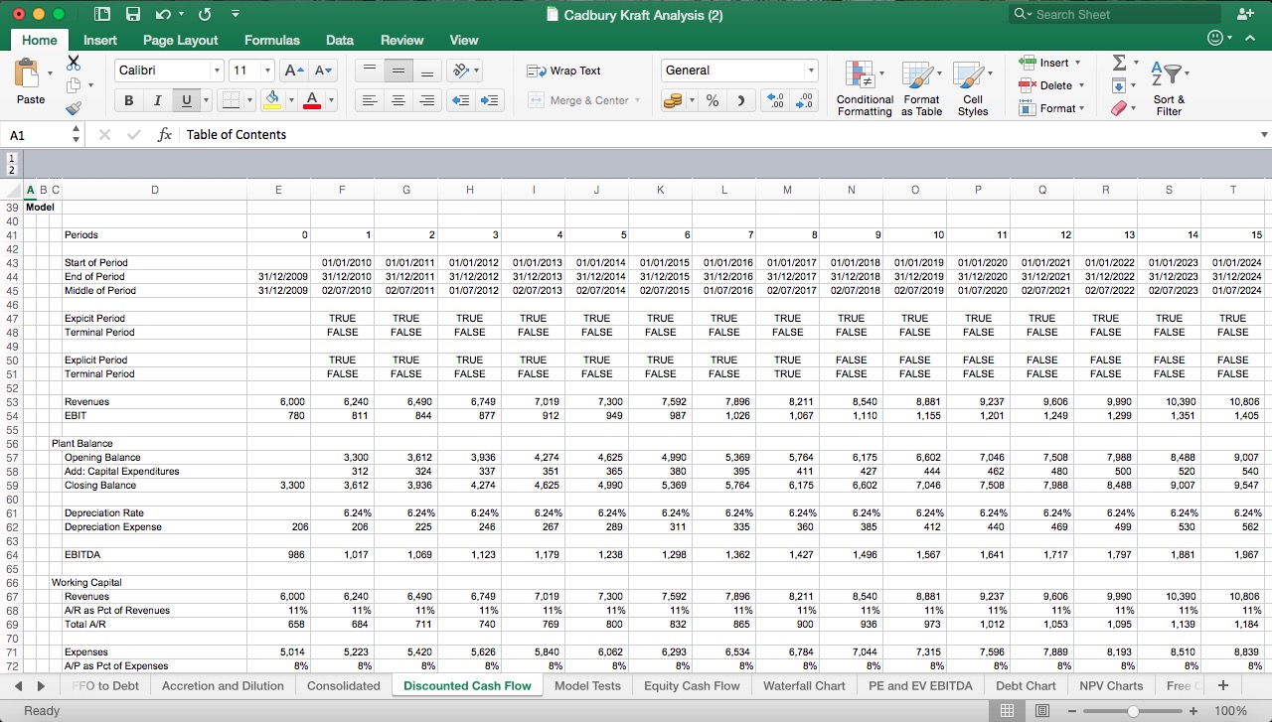Viewport: 1272px width, 722px height.
Task: Open Conditional Formatting
Action: [864, 88]
